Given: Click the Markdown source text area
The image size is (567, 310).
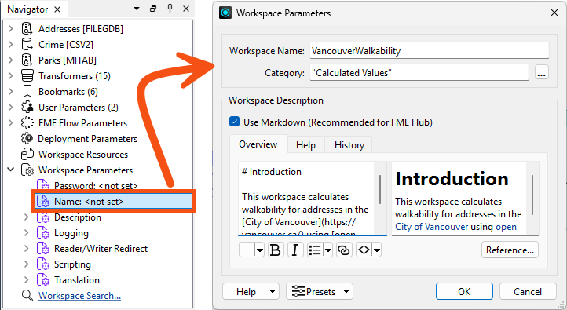Looking at the screenshot, I should click(x=306, y=199).
